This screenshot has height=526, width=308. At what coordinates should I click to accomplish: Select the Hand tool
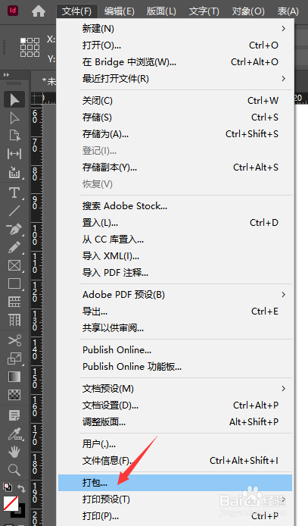tap(14, 452)
